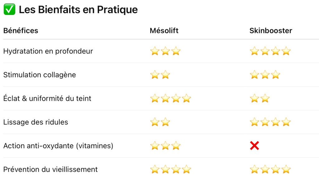Screen dimensions: 319x184
Task: Select Skinbooster stars for Hydratation en profondeur
Action: pos(270,51)
